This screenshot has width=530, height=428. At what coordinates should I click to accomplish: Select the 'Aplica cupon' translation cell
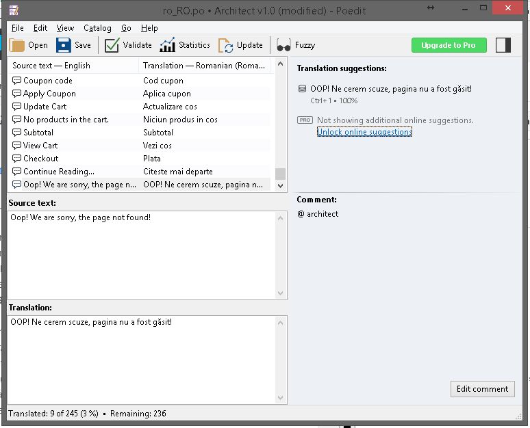[x=167, y=94]
